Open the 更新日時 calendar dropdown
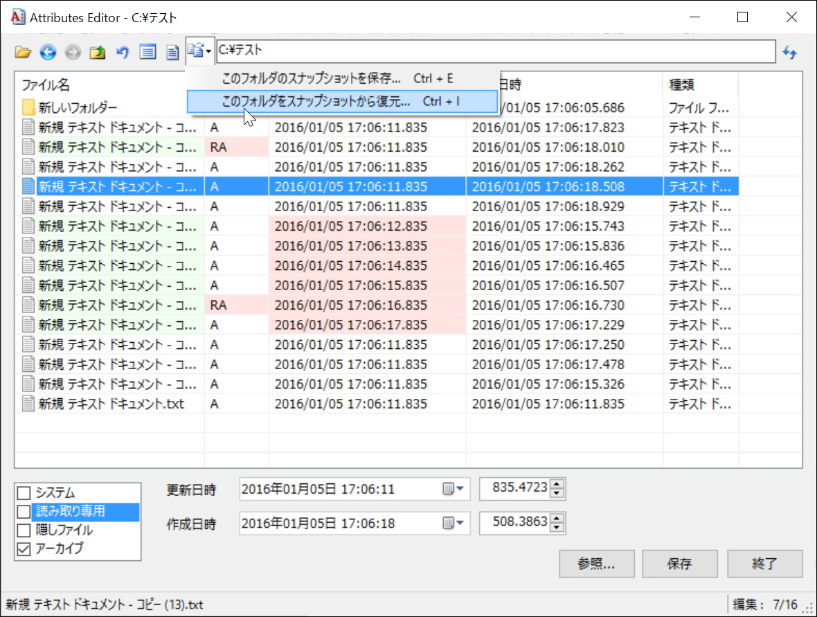Viewport: 817px width, 617px height. pos(454,489)
